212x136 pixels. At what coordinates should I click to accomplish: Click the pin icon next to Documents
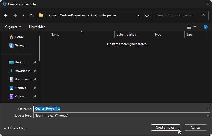[x=35, y=79]
